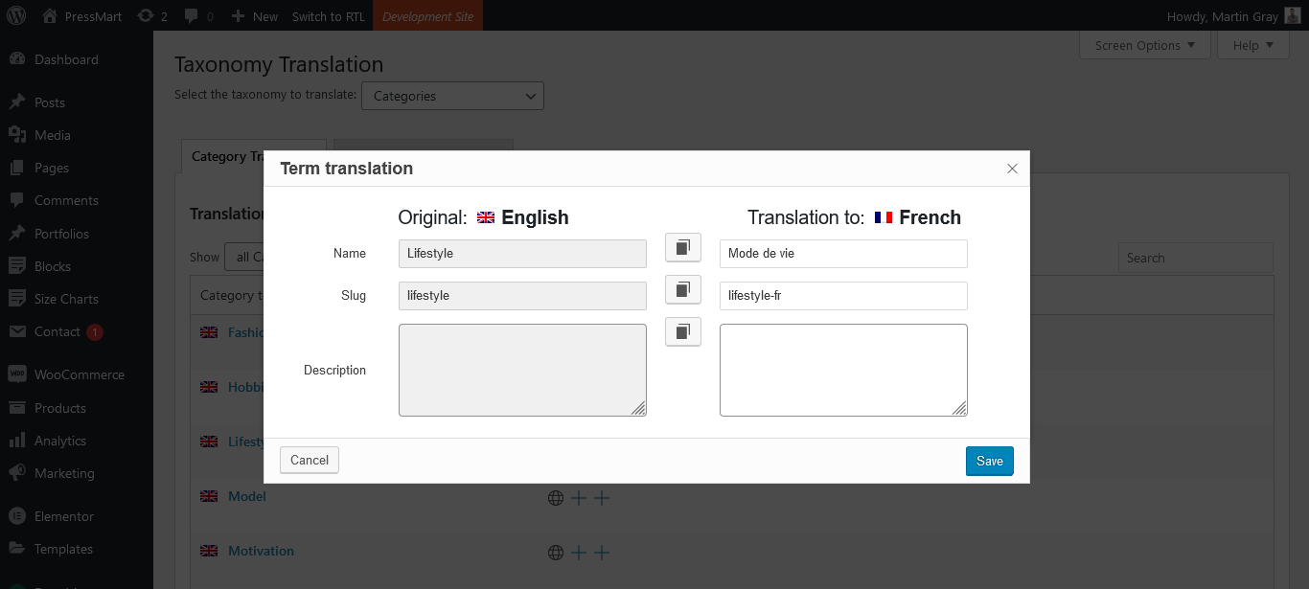
Task: Cancel the term translation dialog
Action: coord(309,461)
